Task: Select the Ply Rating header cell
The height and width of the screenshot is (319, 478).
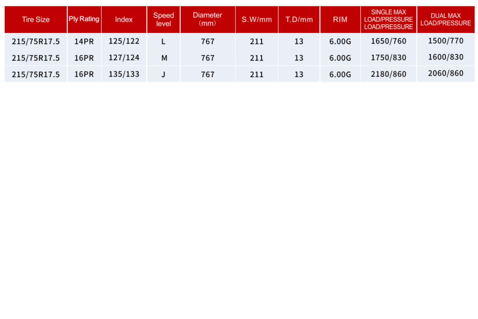Action: [84, 19]
